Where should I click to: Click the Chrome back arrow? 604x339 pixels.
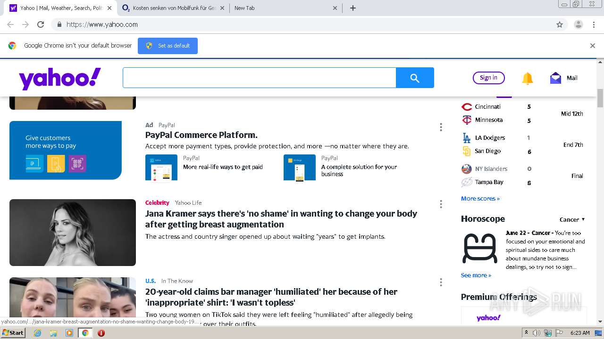point(10,24)
